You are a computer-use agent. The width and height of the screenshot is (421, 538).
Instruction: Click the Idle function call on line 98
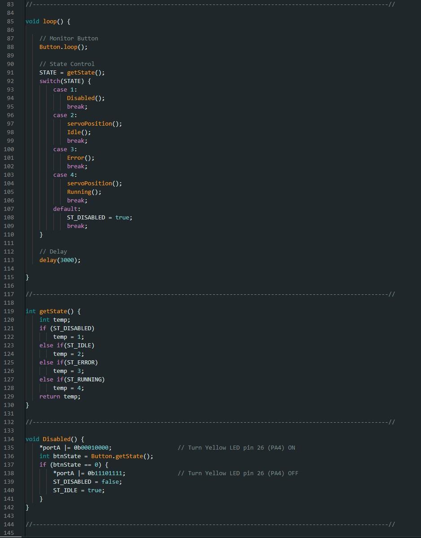point(73,132)
